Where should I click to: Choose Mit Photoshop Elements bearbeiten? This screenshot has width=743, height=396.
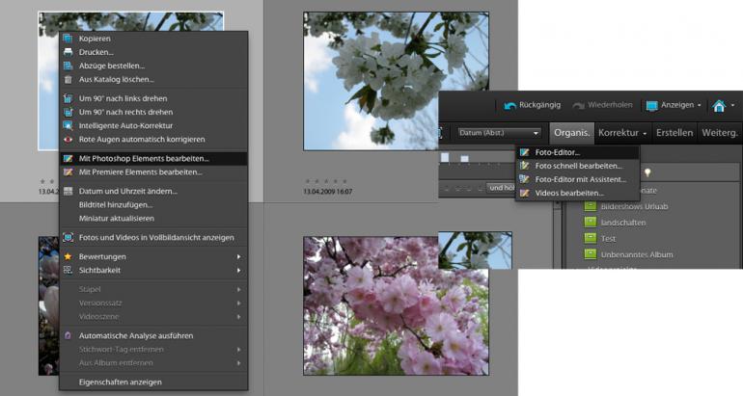(x=143, y=158)
